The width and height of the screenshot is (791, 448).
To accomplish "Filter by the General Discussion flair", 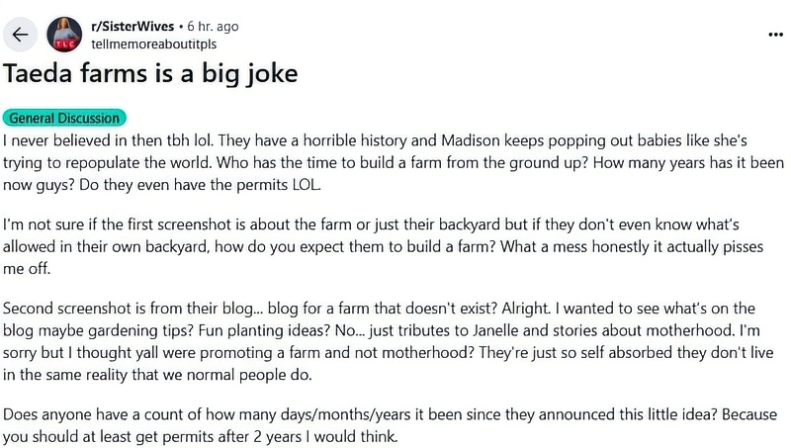I will click(65, 118).
